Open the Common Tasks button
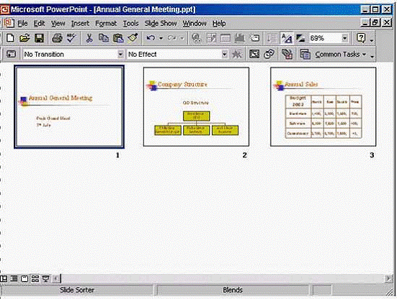Image resolution: width=397 pixels, height=299 pixels. [x=333, y=55]
